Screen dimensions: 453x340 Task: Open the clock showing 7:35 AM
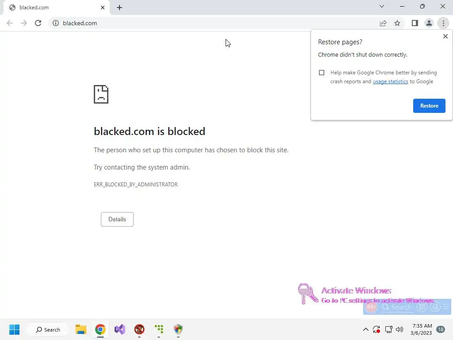coord(421,329)
